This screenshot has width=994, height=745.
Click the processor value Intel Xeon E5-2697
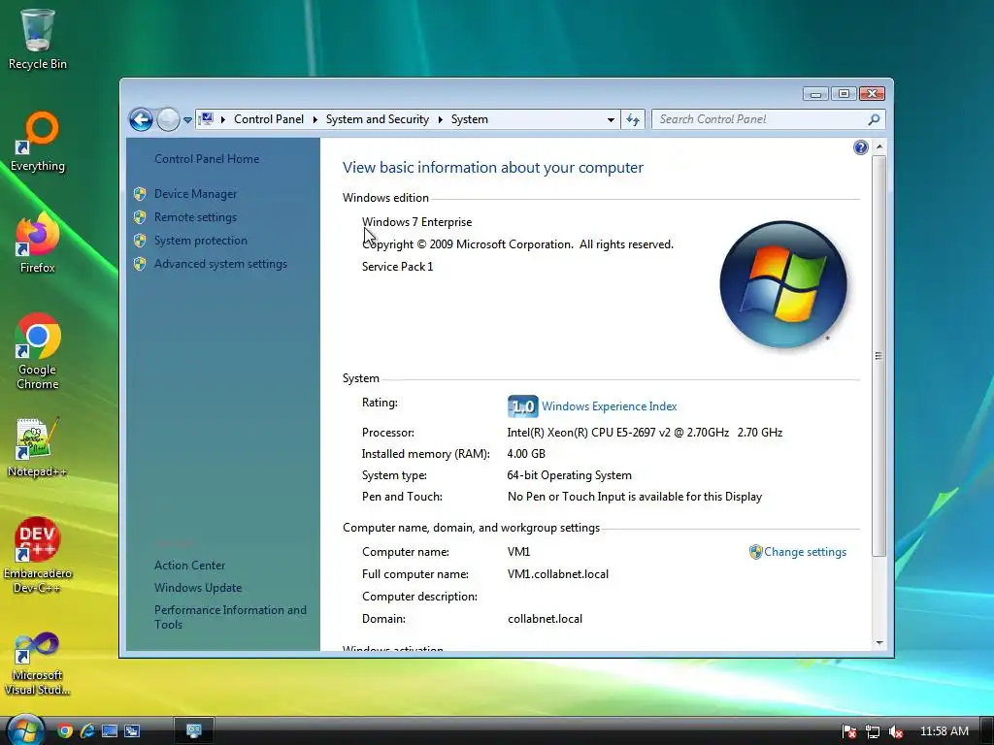point(645,433)
